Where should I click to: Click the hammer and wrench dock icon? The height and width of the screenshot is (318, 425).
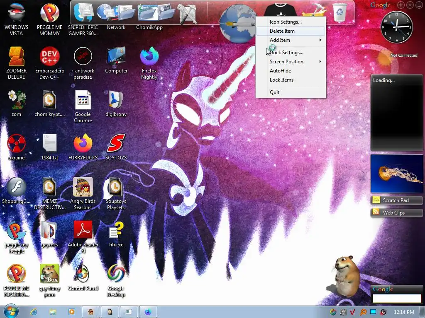(x=187, y=13)
